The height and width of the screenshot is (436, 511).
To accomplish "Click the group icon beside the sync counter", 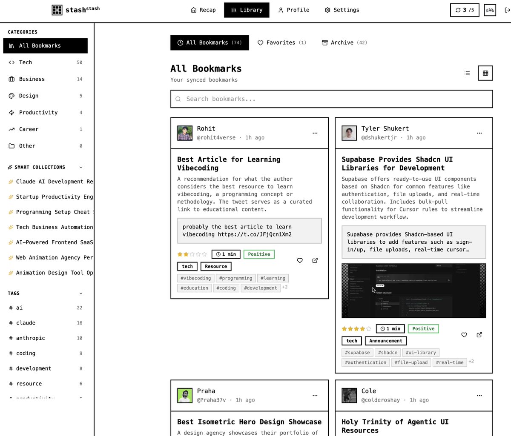I will [x=490, y=10].
